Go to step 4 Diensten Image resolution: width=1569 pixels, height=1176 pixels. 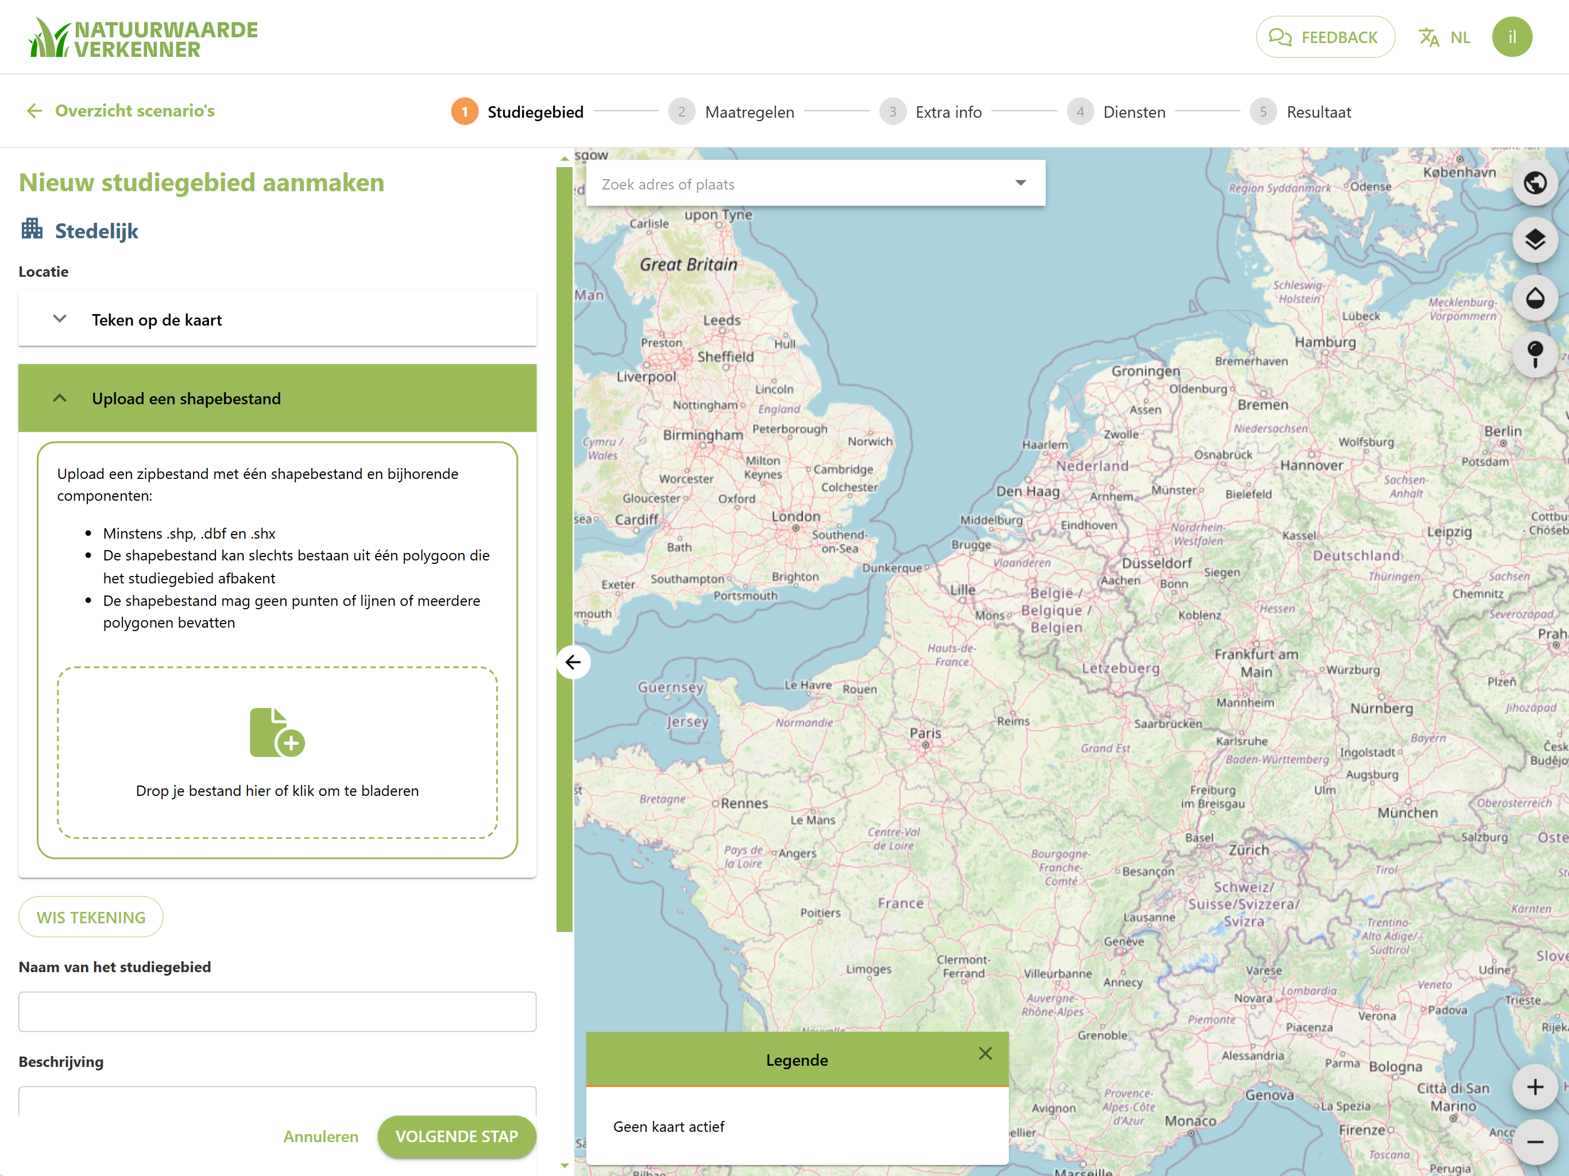(1116, 112)
